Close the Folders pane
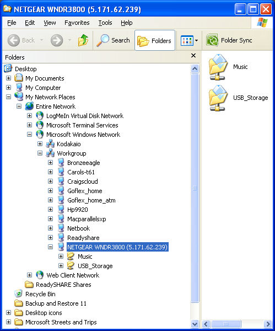The width and height of the screenshot is (275, 331). 193,56
